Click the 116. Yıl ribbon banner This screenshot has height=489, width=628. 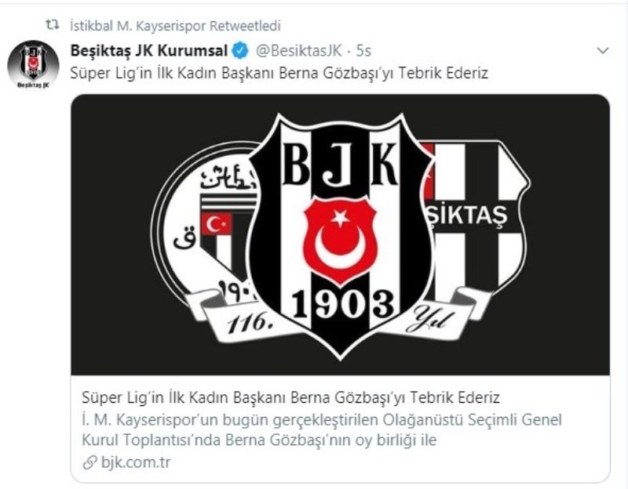pyautogui.click(x=341, y=318)
